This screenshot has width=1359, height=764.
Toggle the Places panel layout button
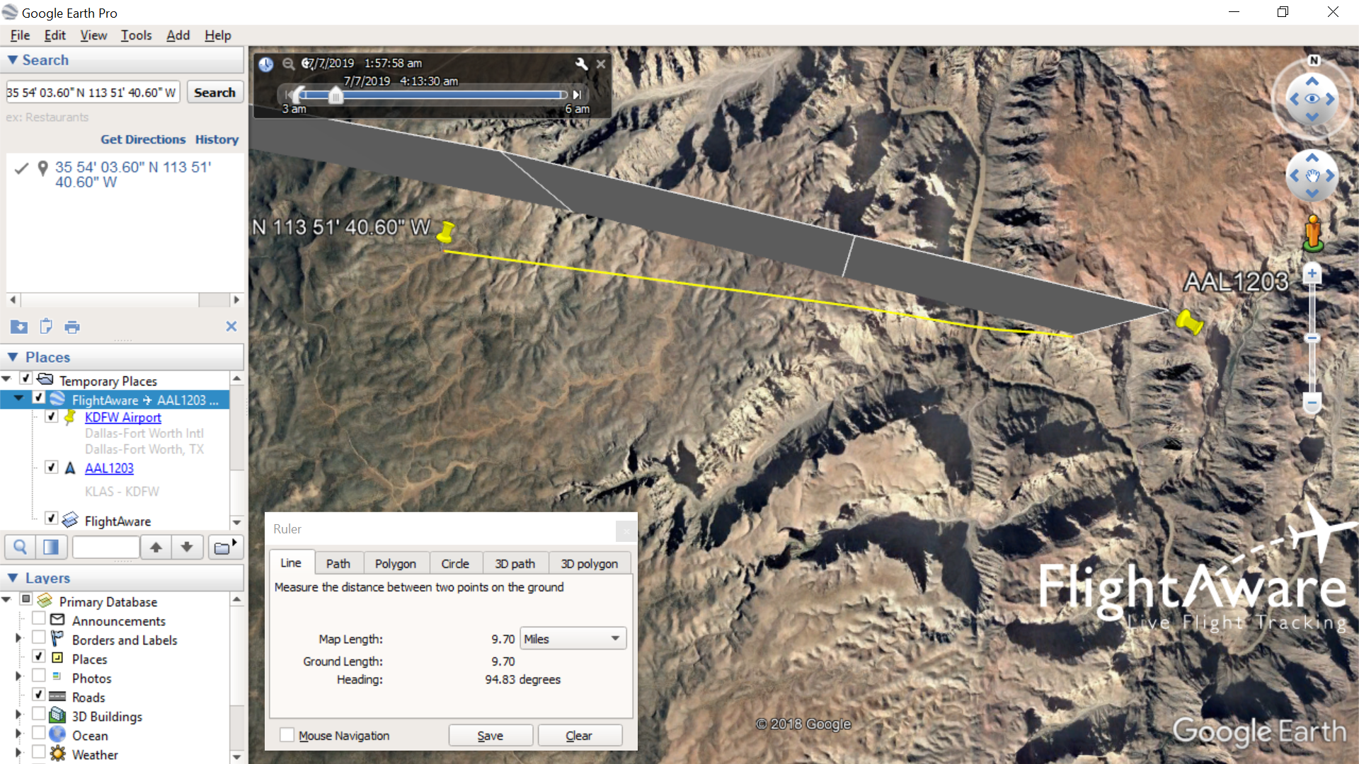point(51,547)
